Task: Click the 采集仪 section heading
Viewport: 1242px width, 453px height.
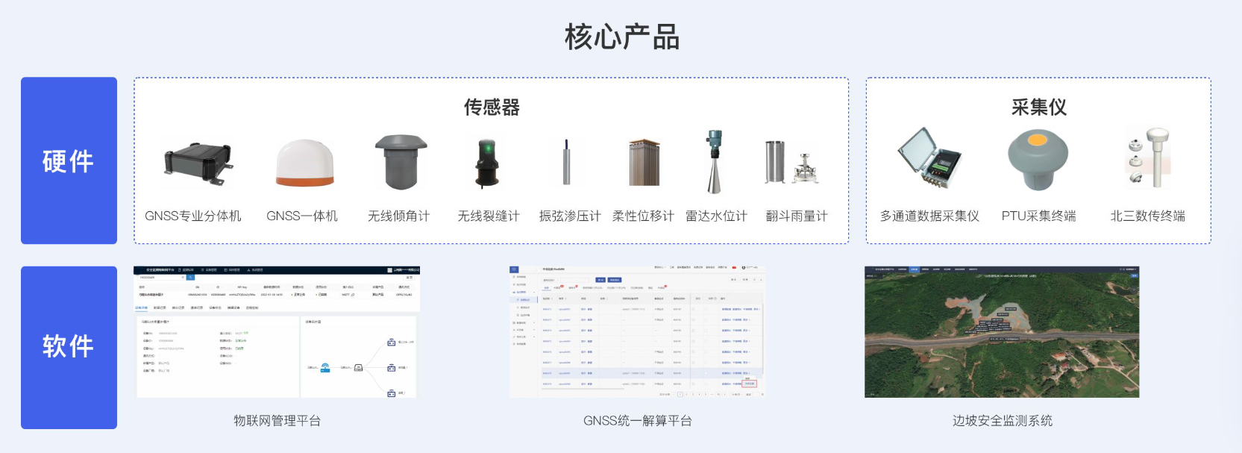Action: pos(1038,107)
